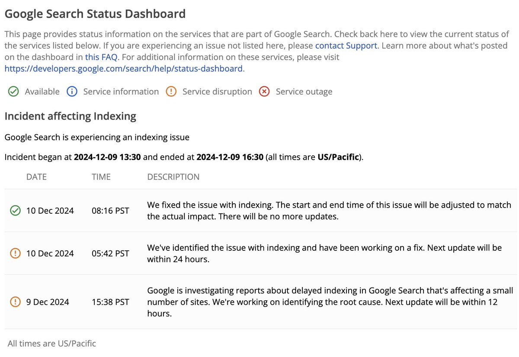
Task: Click the DESCRIPTION column header
Action: pos(173,177)
